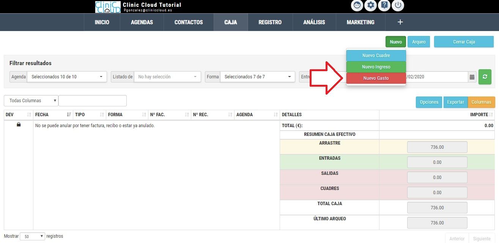Click the green refresh filter button
This screenshot has width=499, height=243.
pos(485,77)
